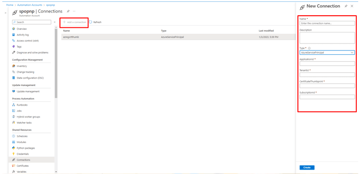Click the sidebar scrollbar thumb
361x176 pixels.
56,63
